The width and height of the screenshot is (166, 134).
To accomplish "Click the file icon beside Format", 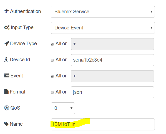I will coord(6,92).
